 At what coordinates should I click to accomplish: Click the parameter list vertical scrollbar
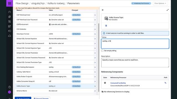pyautogui.click(x=99, y=57)
